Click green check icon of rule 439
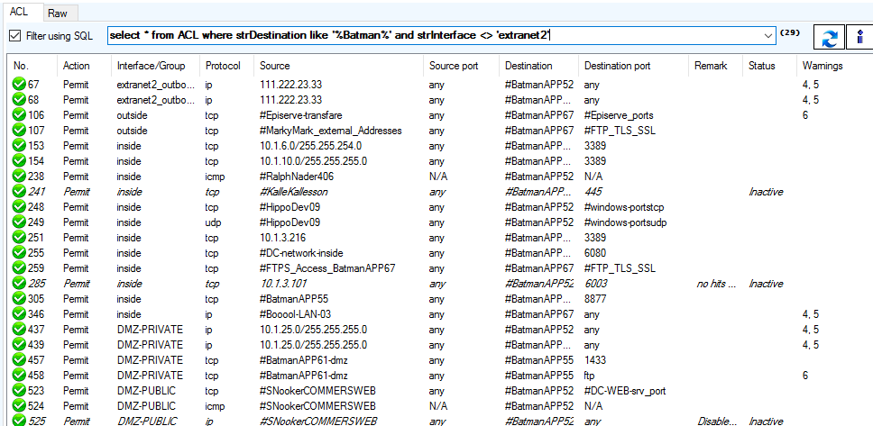873x426 pixels. 20,345
